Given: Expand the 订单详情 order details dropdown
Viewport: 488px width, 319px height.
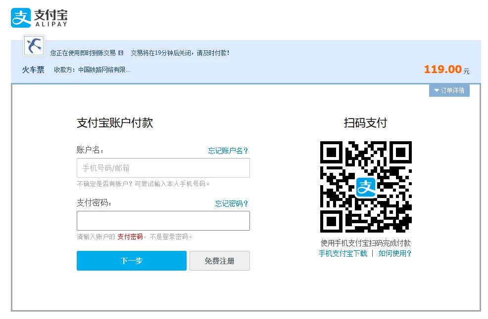Looking at the screenshot, I should (449, 90).
